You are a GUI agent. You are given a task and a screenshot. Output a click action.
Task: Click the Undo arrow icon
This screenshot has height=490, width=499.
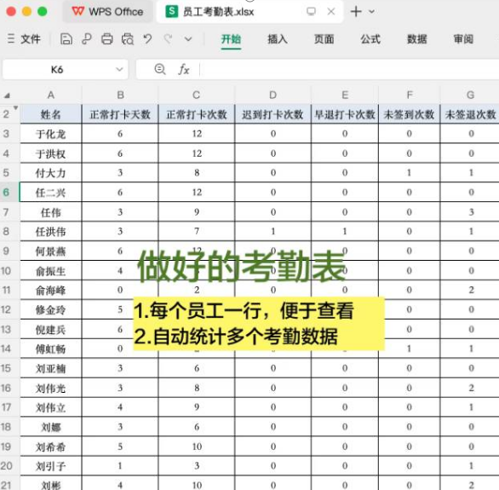click(147, 39)
